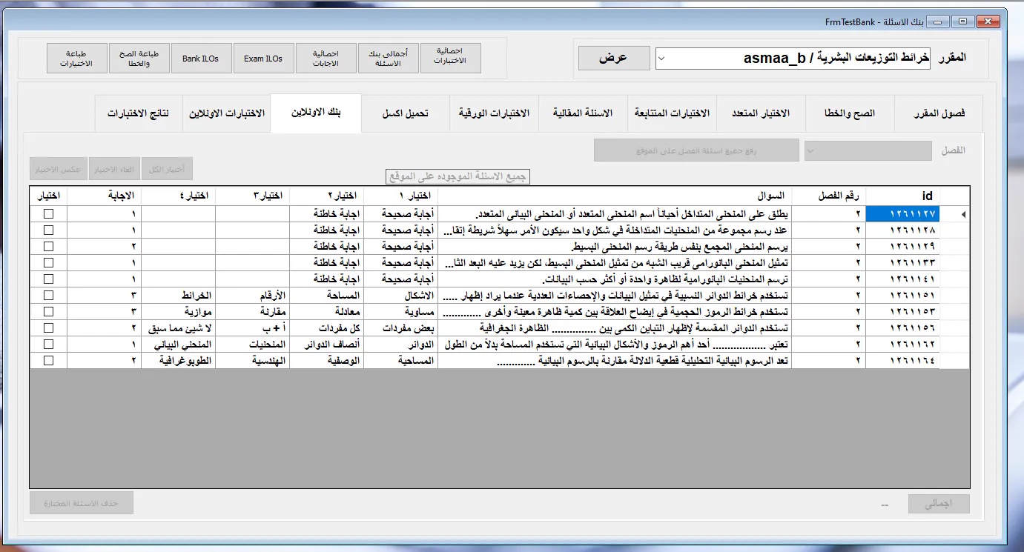Select the الاختيارات المتتابعة tab
This screenshot has width=1024, height=552.
[672, 113]
